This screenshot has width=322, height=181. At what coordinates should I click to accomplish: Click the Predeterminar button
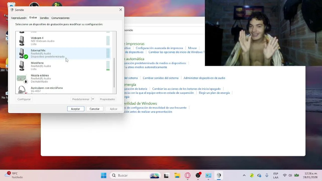[81, 99]
